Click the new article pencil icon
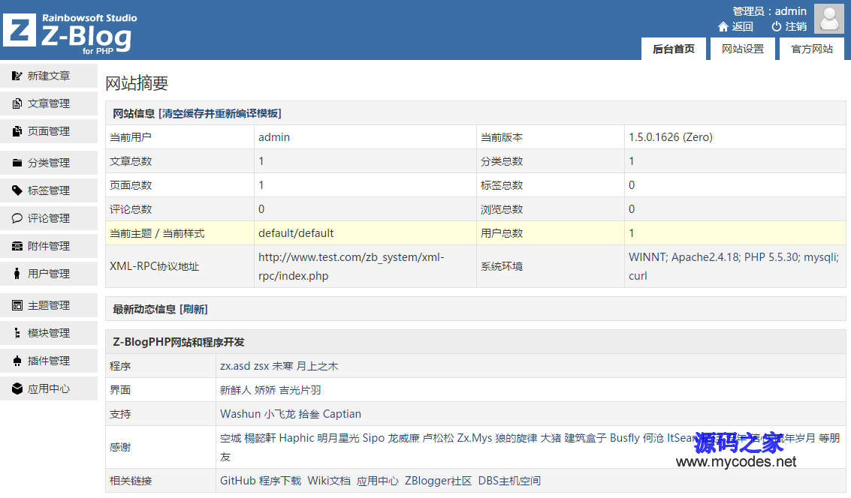This screenshot has height=498, width=851. tap(17, 76)
